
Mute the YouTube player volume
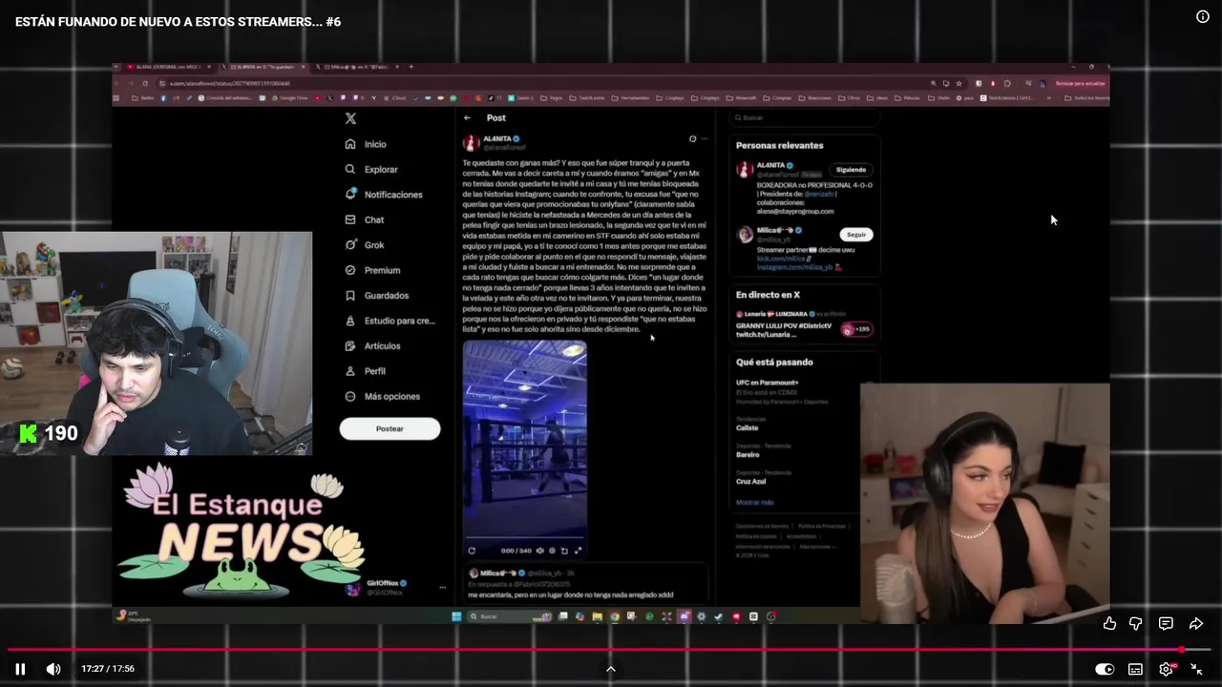(53, 669)
